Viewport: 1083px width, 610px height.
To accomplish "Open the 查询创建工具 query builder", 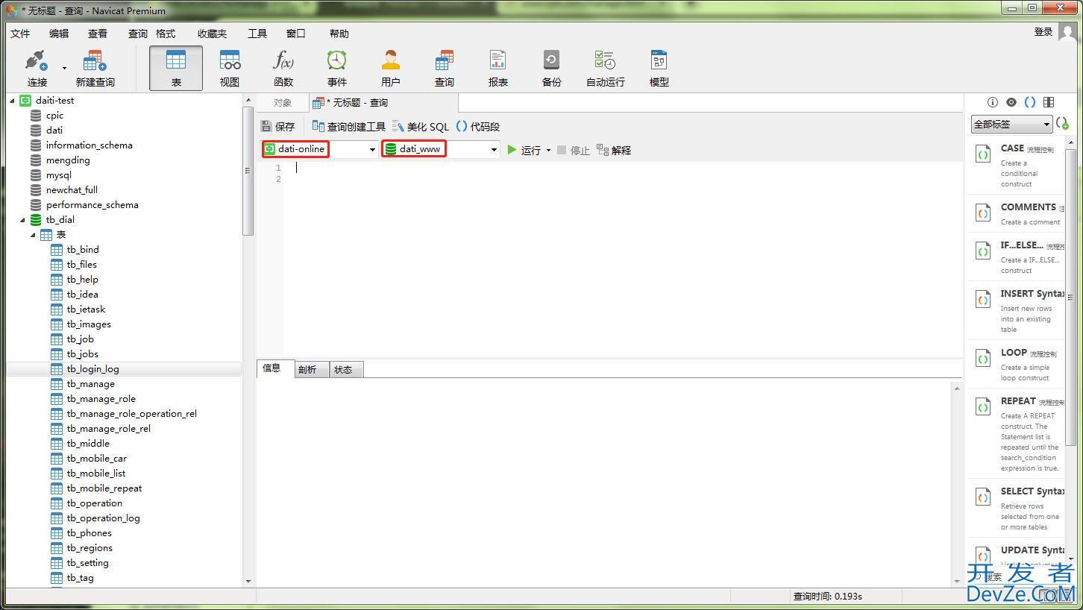I will click(348, 127).
